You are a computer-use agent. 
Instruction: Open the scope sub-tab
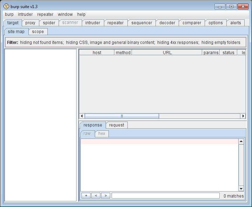pyautogui.click(x=38, y=32)
